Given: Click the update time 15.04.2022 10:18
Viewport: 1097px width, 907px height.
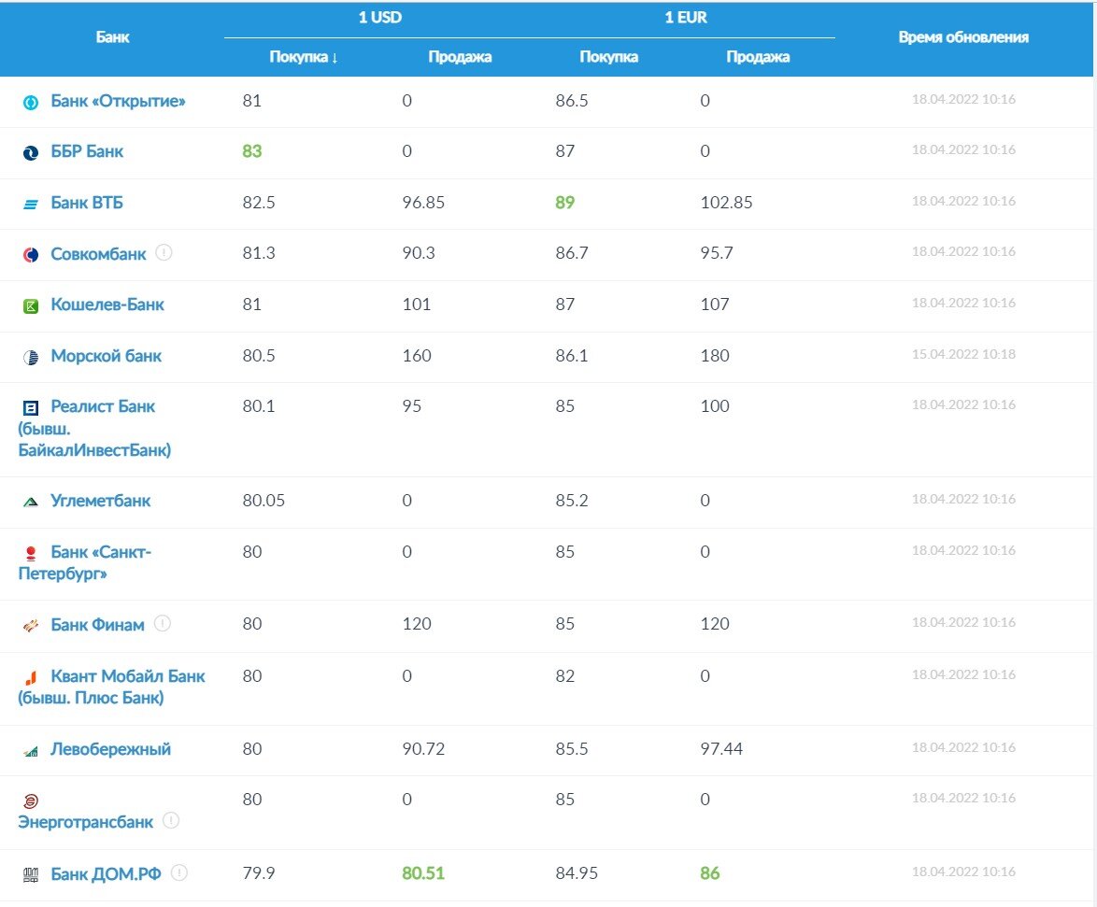Looking at the screenshot, I should point(963,354).
